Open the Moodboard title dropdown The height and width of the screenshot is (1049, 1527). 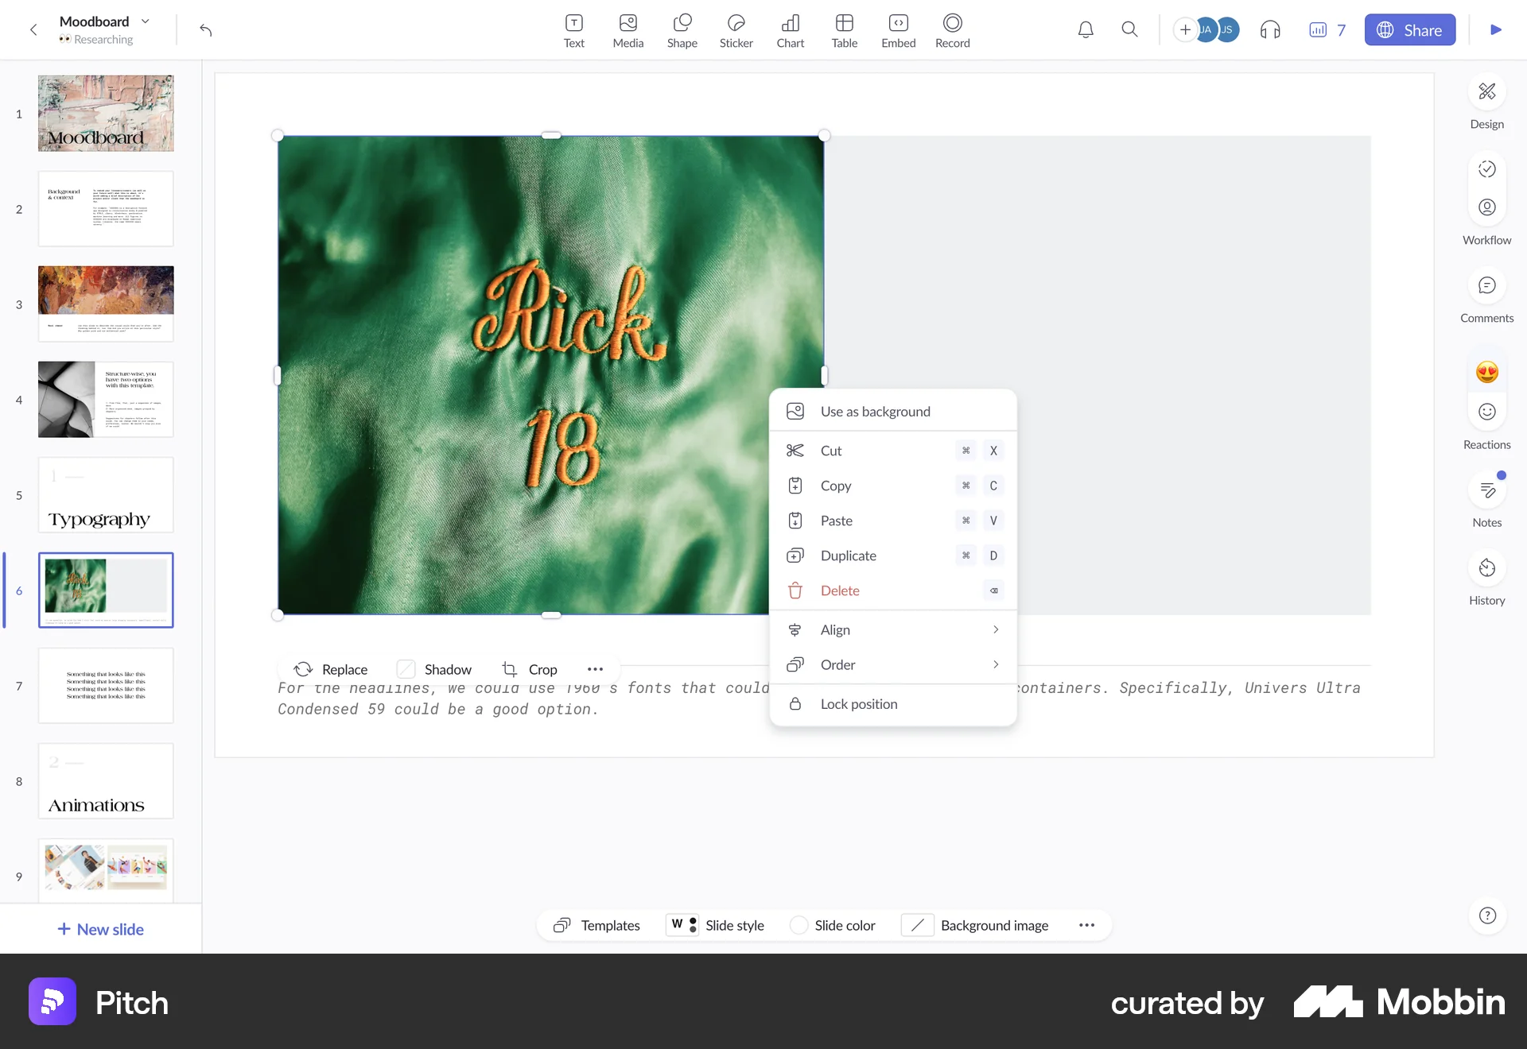tap(144, 21)
